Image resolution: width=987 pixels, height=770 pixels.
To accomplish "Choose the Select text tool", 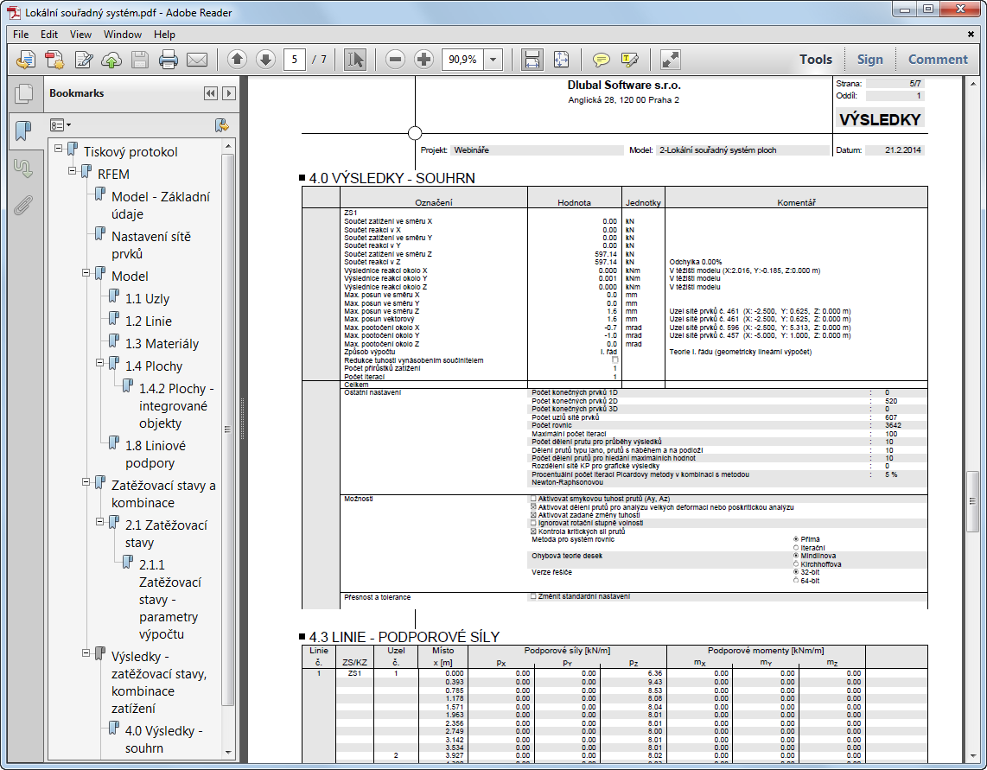I will coord(355,60).
